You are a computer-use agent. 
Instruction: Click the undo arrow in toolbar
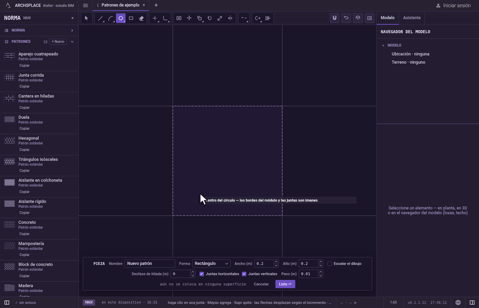tap(346, 18)
